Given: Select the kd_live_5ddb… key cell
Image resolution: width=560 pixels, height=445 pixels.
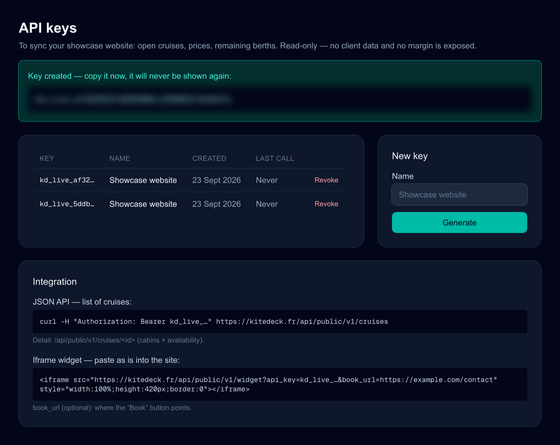Looking at the screenshot, I should pyautogui.click(x=67, y=204).
